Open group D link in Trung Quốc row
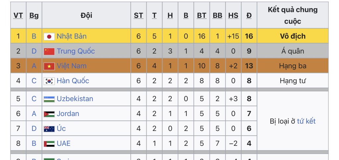The image size is (339, 160). 34,51
